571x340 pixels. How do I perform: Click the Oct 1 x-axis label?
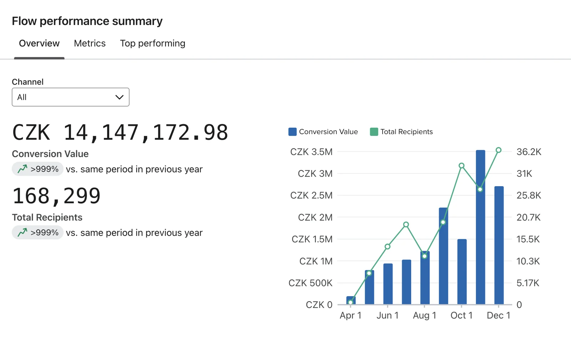coord(461,315)
